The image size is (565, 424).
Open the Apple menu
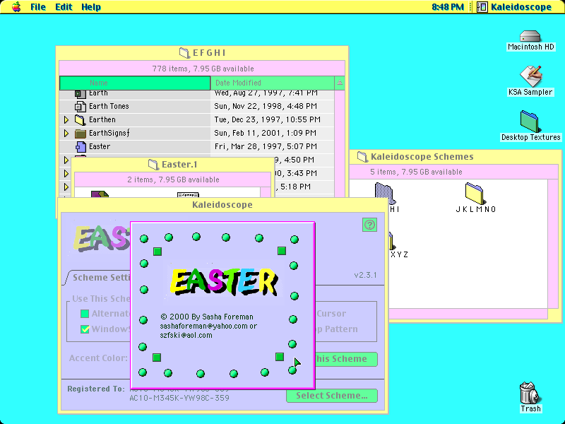[x=16, y=7]
